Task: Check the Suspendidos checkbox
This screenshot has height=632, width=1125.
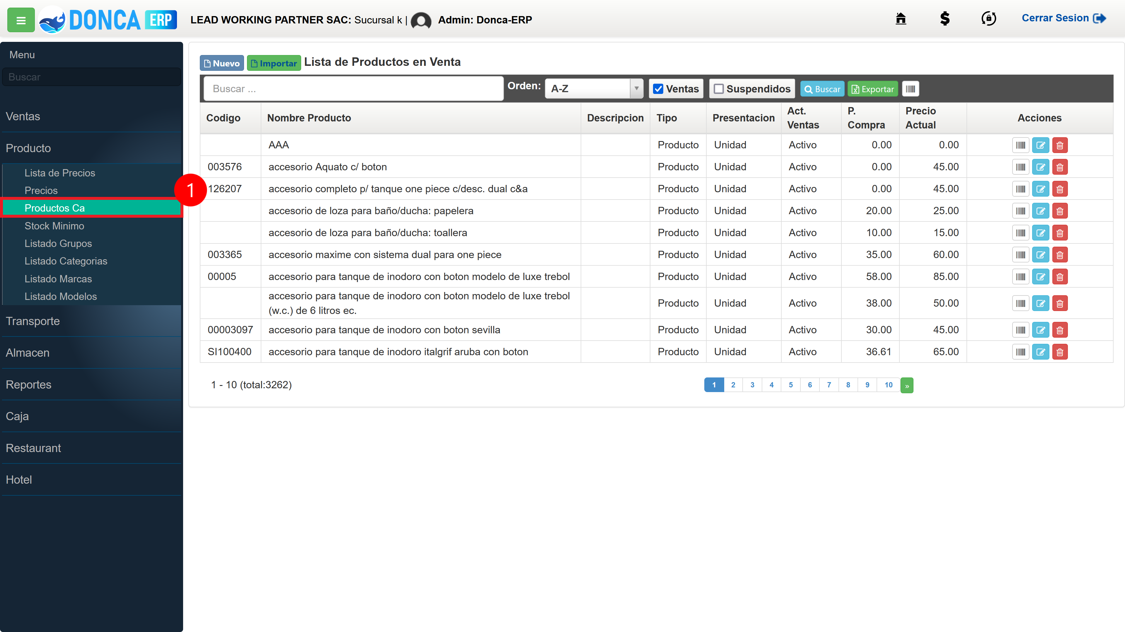Action: [718, 89]
